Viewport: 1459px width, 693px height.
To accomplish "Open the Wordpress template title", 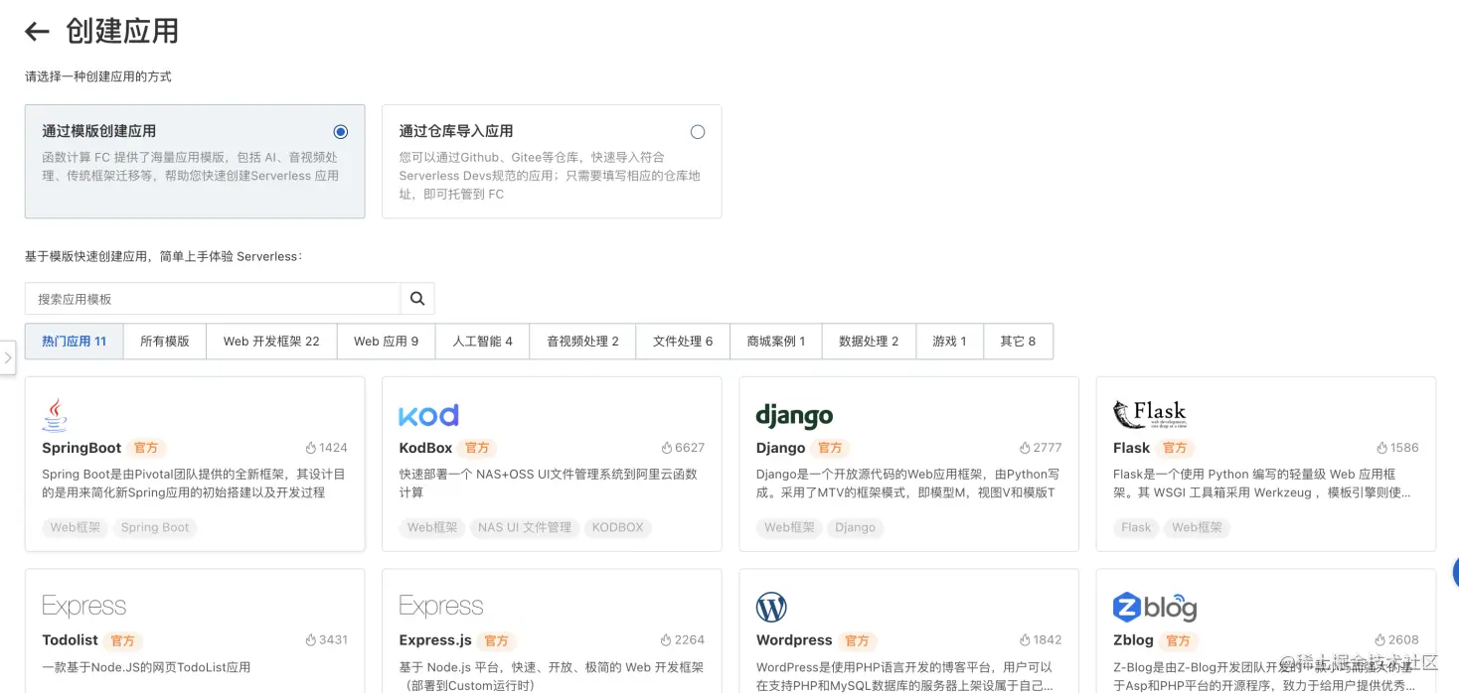I will coord(794,640).
